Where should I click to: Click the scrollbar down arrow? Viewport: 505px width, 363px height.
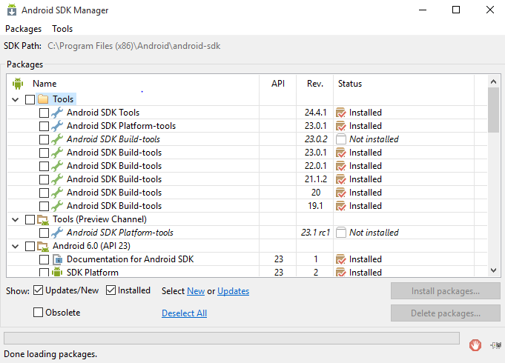493,270
